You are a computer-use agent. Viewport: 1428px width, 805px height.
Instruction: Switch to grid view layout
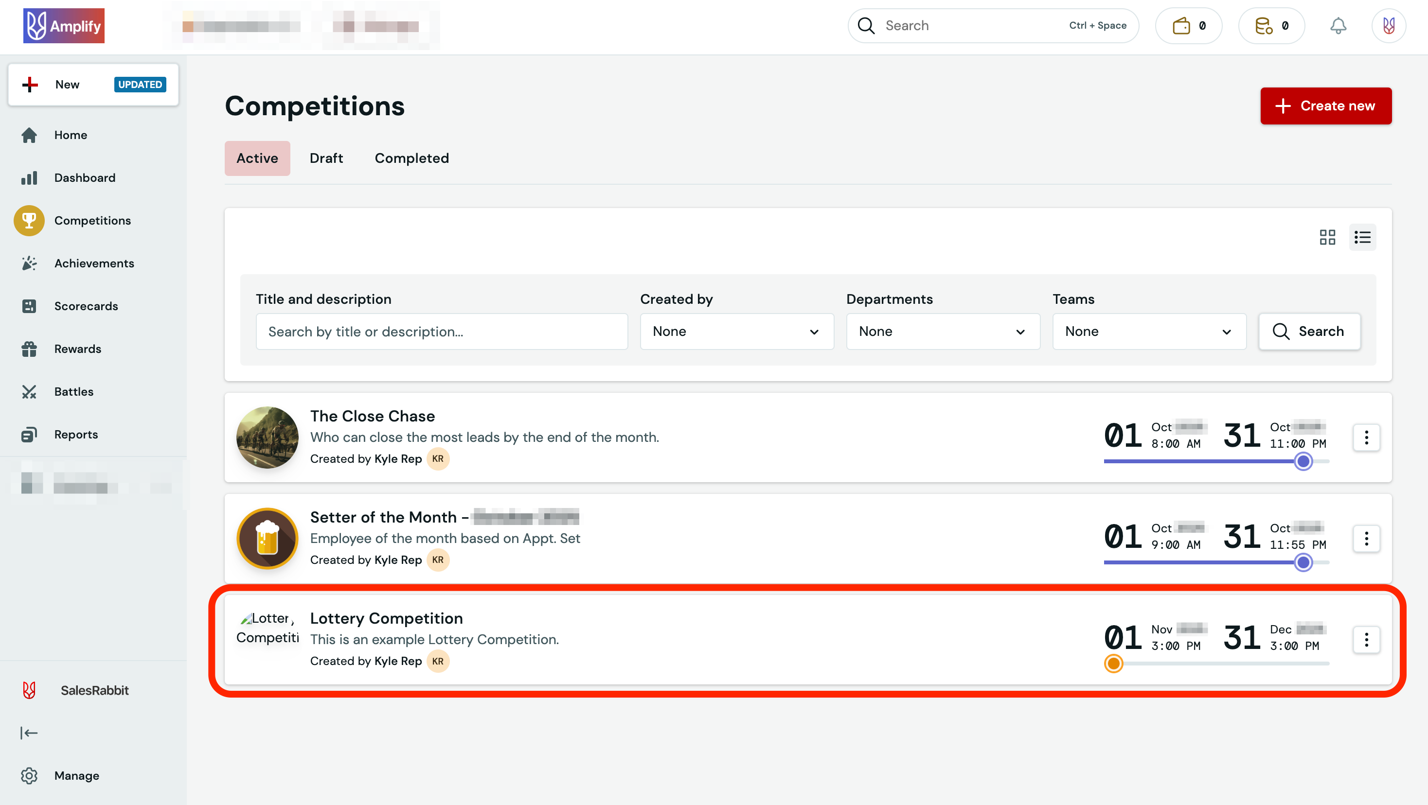pos(1327,237)
